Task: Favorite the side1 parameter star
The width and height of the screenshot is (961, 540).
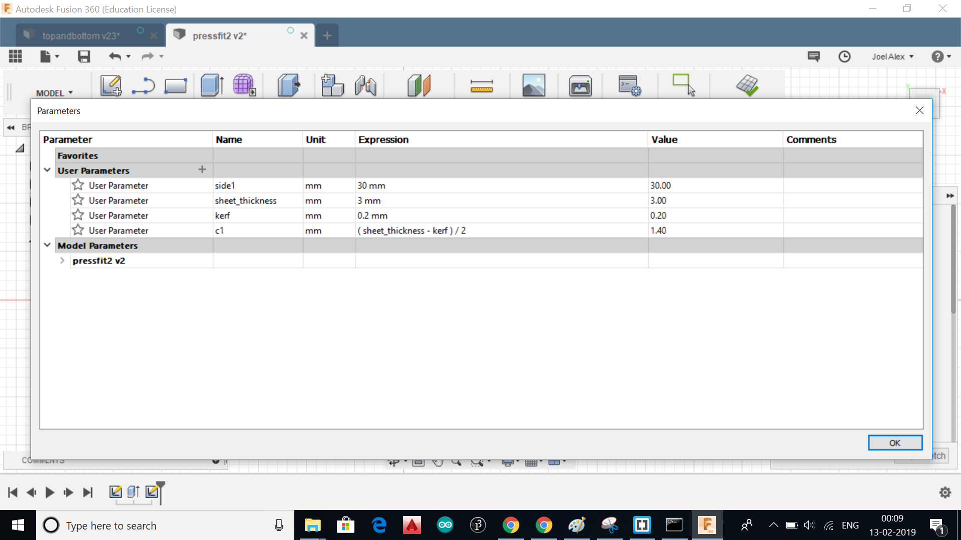Action: [x=78, y=185]
